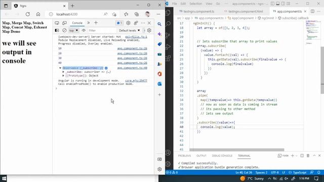Add a site to Edge sidebar
Screen dimensions: 324x182
coord(159,95)
